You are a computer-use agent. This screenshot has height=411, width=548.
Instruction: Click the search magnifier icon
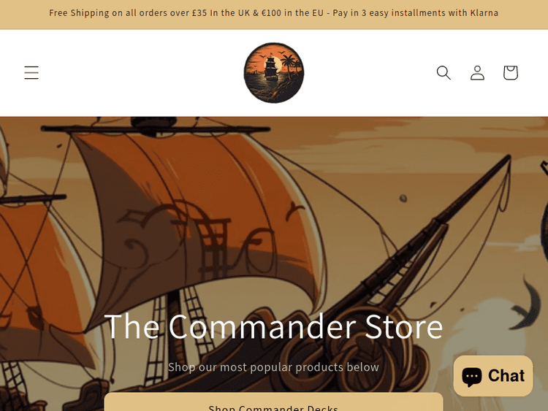pos(444,72)
